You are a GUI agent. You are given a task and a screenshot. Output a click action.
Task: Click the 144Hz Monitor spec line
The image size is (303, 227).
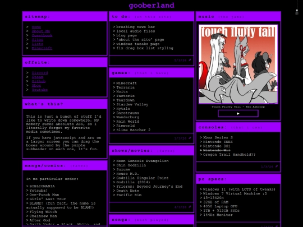click(x=218, y=215)
